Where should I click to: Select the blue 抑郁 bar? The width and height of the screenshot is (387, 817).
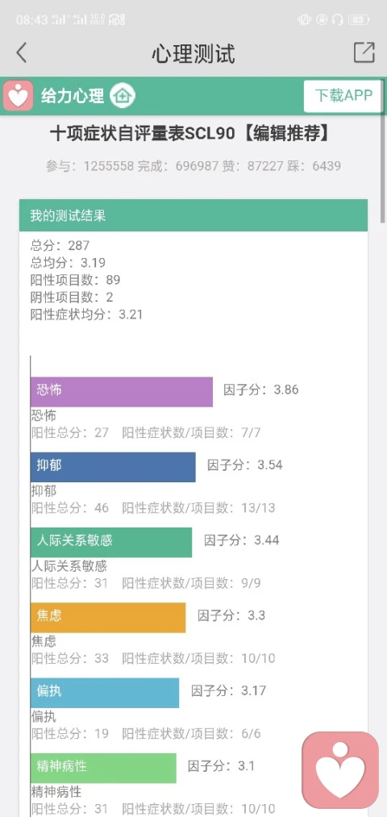113,467
